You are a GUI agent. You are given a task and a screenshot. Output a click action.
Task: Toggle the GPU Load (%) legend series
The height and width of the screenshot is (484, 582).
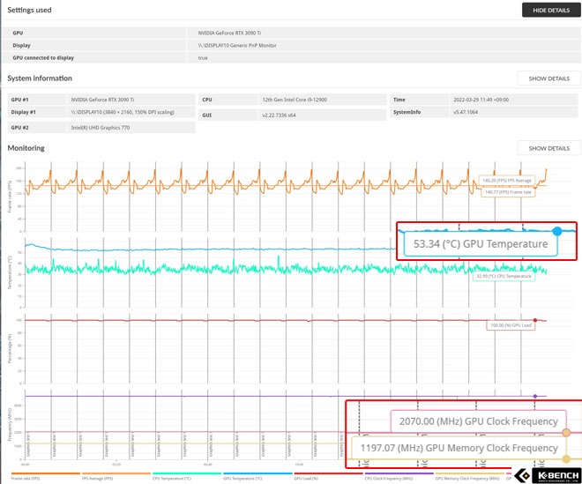328,476
